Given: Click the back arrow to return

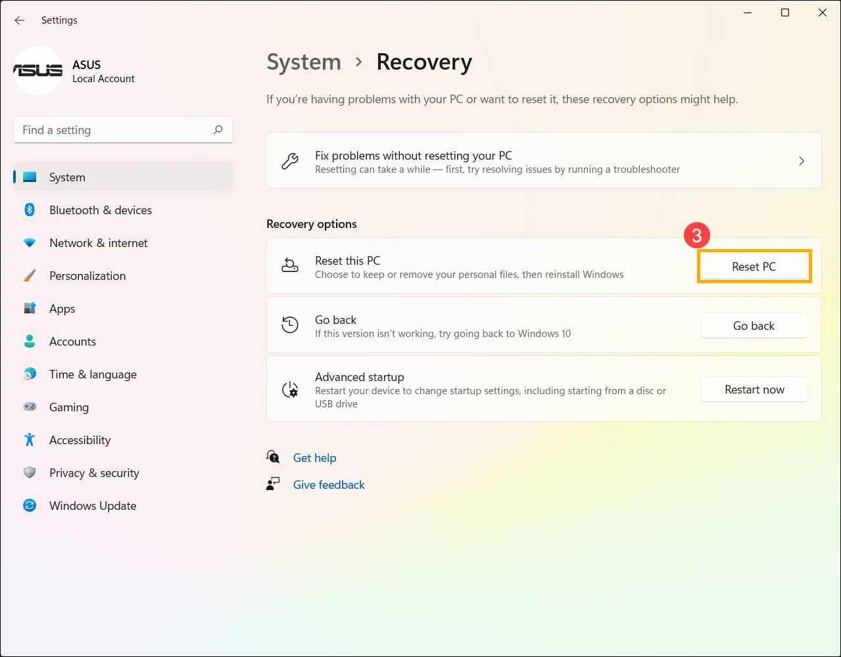Looking at the screenshot, I should coord(19,20).
